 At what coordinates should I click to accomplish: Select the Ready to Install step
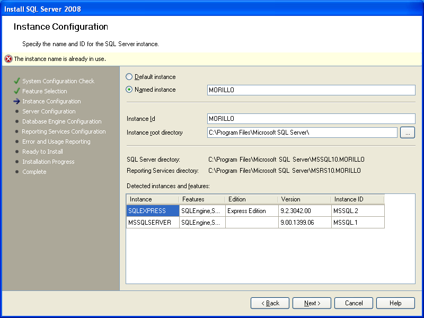click(43, 152)
